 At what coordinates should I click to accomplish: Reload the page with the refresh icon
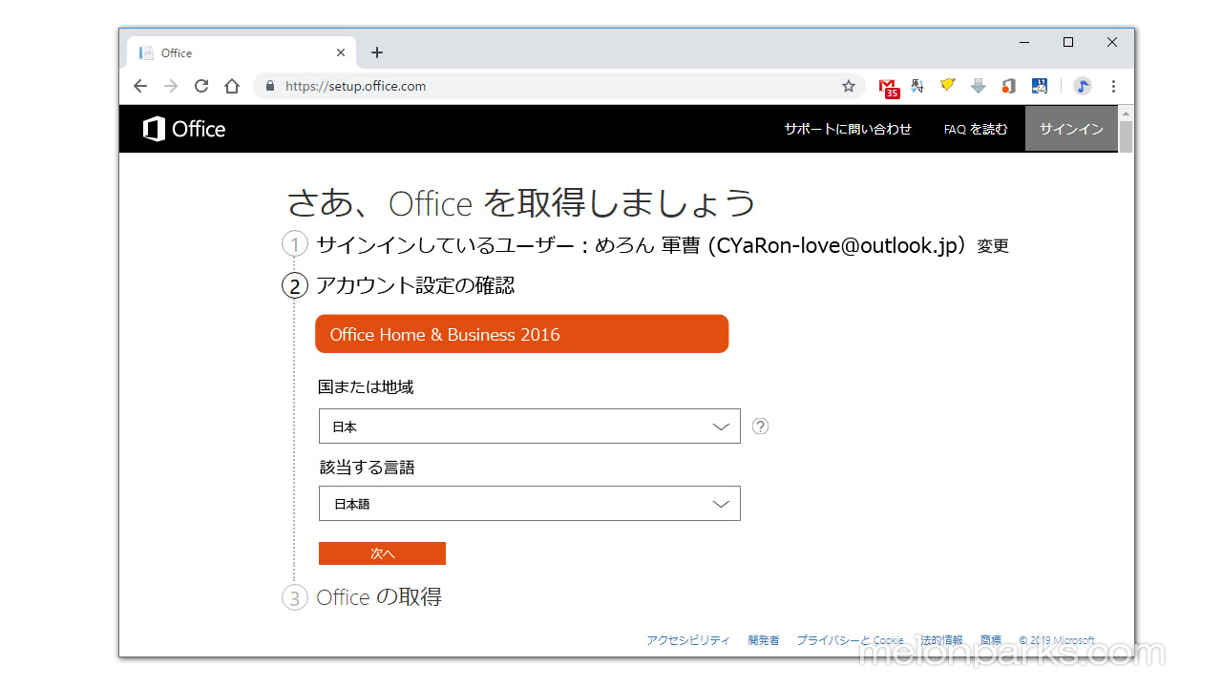201,86
